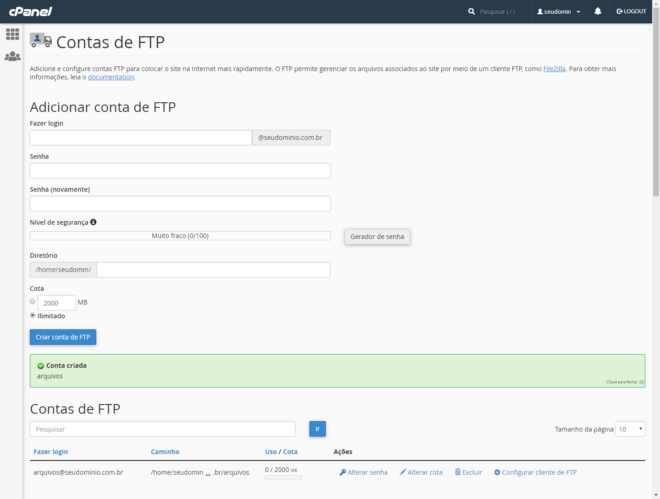Open the Tamanho da página dropdown
660x499 pixels.
pyautogui.click(x=630, y=429)
